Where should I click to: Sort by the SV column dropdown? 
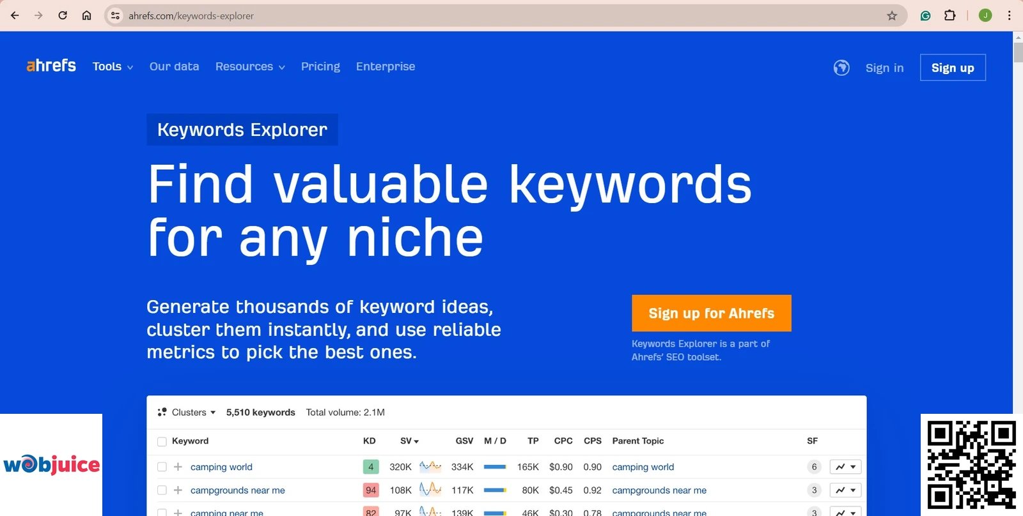(409, 441)
